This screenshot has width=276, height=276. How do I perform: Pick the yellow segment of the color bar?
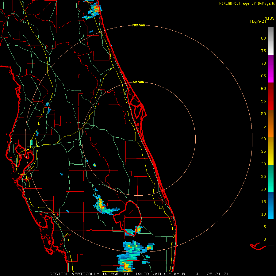[271, 151]
